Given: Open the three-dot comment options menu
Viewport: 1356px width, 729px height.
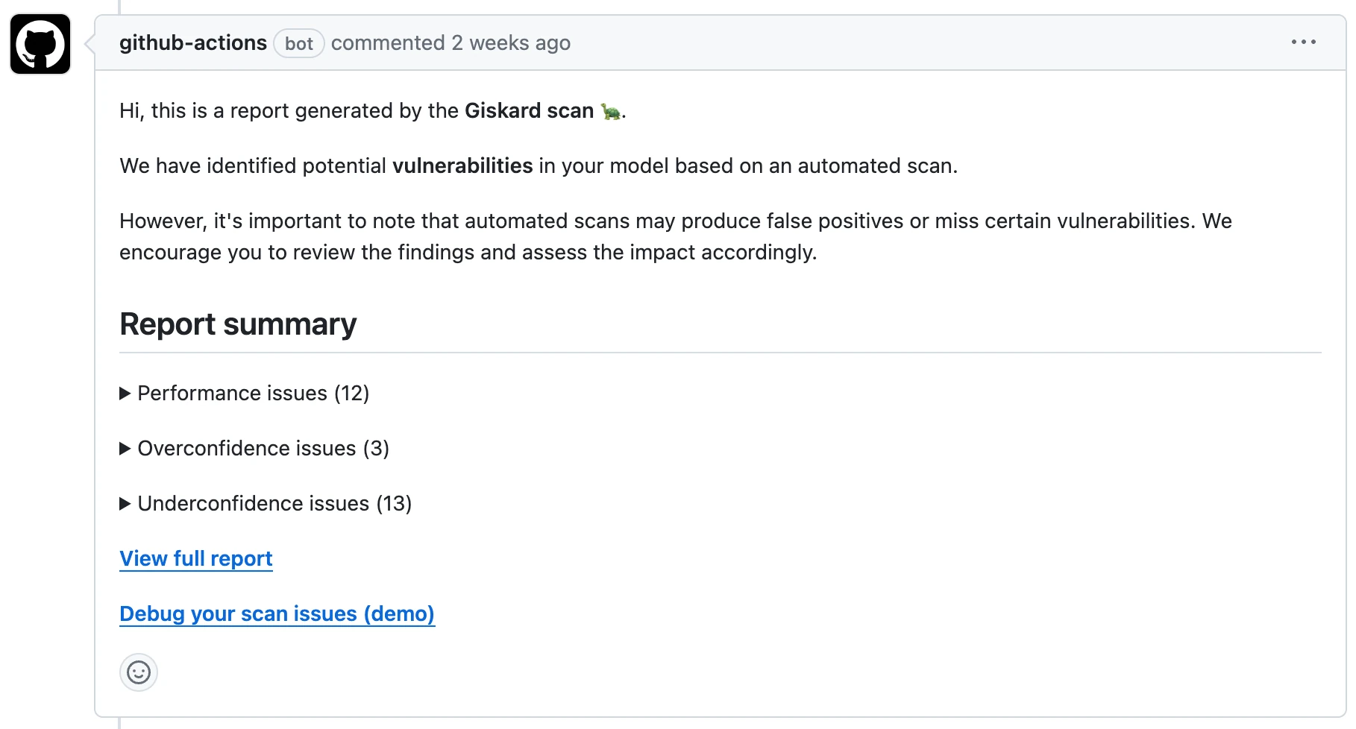Looking at the screenshot, I should (x=1303, y=42).
